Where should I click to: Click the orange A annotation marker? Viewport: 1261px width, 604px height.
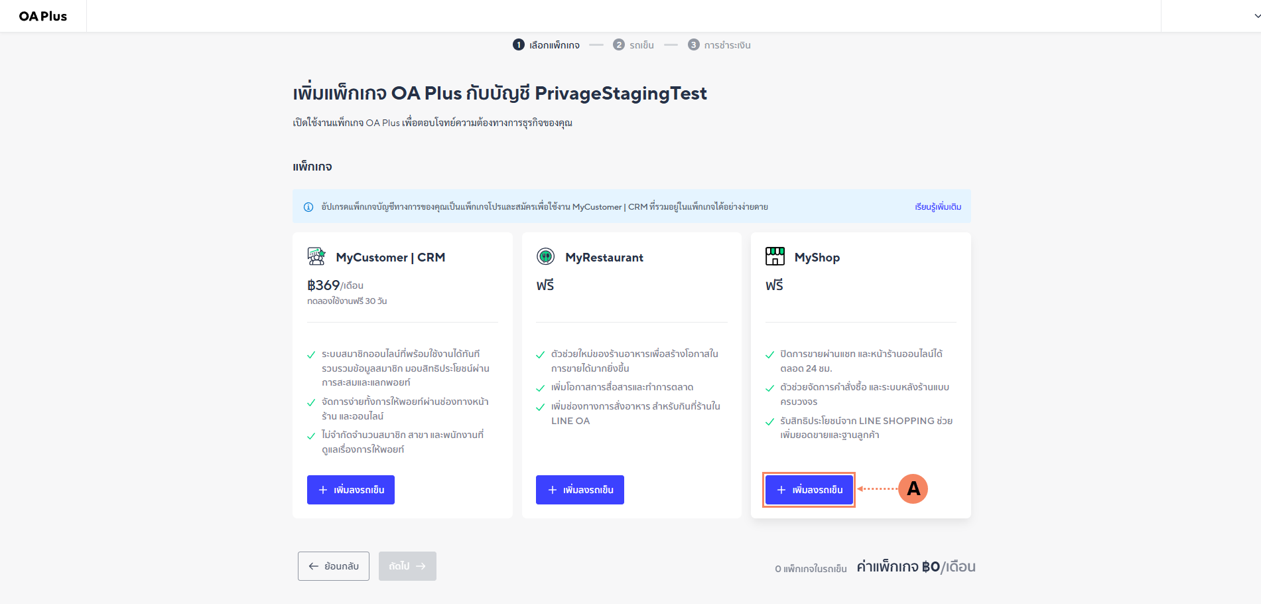913,489
